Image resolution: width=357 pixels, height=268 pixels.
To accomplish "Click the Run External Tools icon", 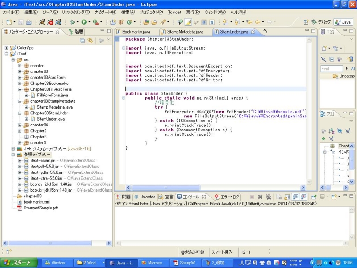I will 96,22.
